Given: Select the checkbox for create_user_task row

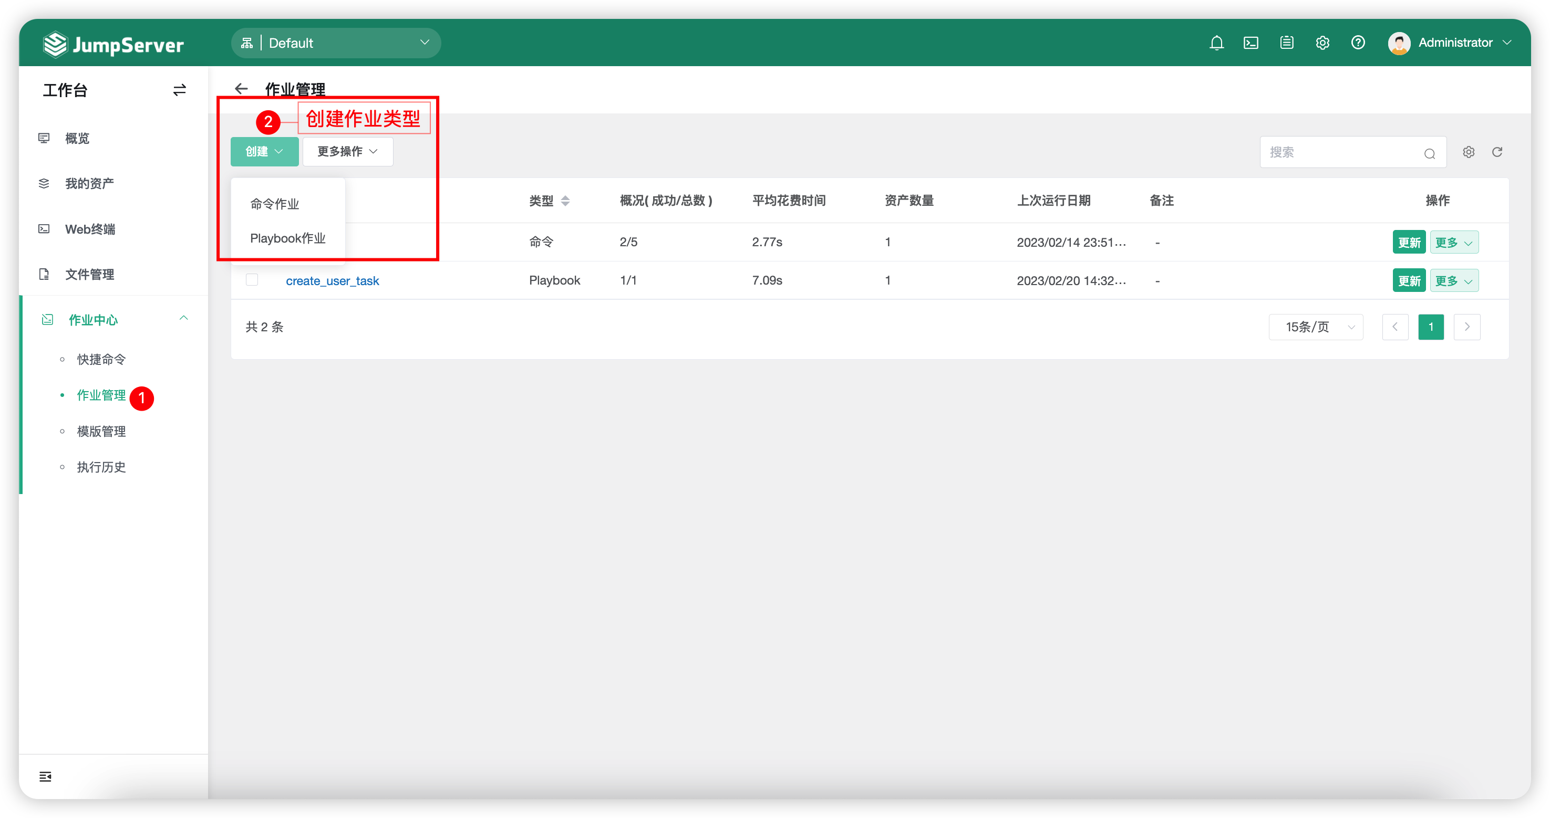Looking at the screenshot, I should pyautogui.click(x=252, y=280).
